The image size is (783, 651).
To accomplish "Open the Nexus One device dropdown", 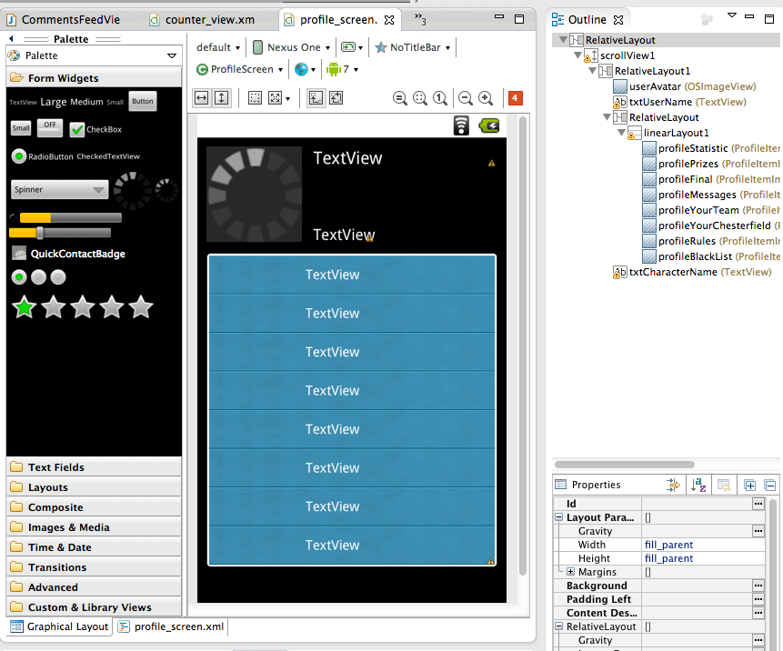I will coord(291,47).
